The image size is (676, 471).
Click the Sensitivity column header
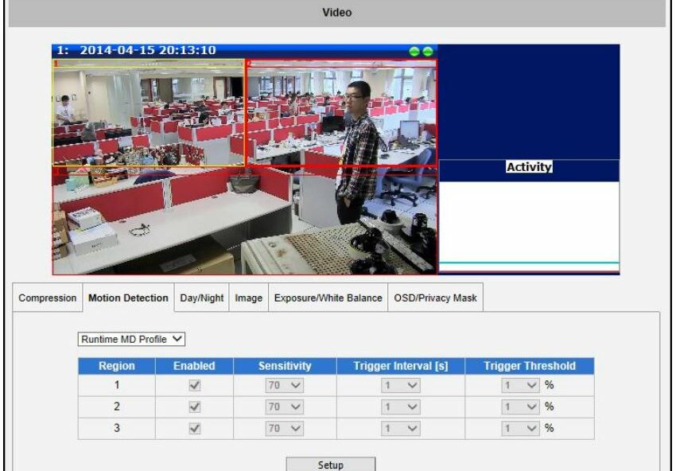pos(285,366)
